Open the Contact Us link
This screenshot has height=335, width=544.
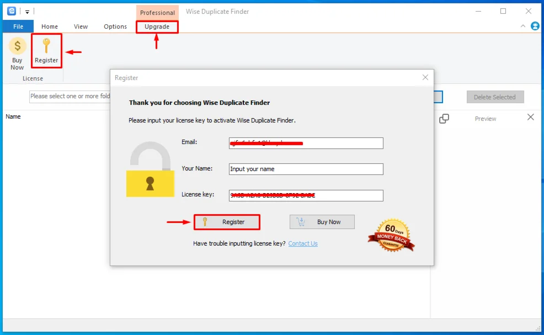(x=303, y=243)
